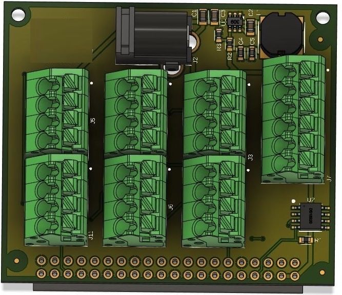Select capacitor C1 near the barrel jack

tap(203, 16)
